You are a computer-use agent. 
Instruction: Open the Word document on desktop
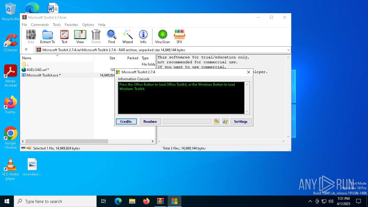pyautogui.click(x=53, y=8)
